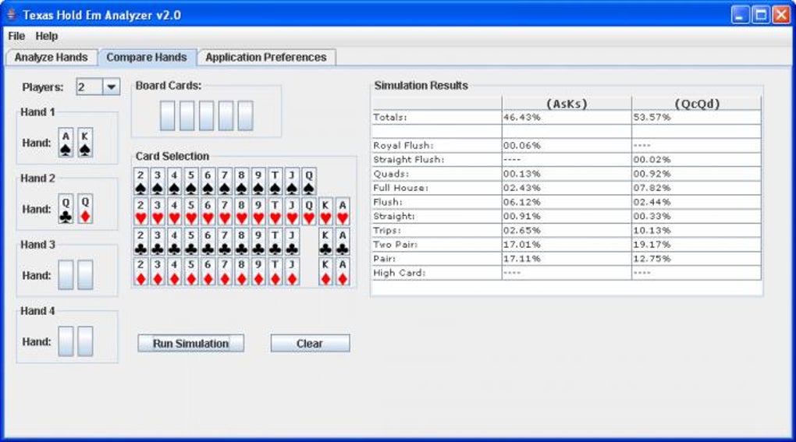Click the 46.43% totals value

[x=522, y=117]
